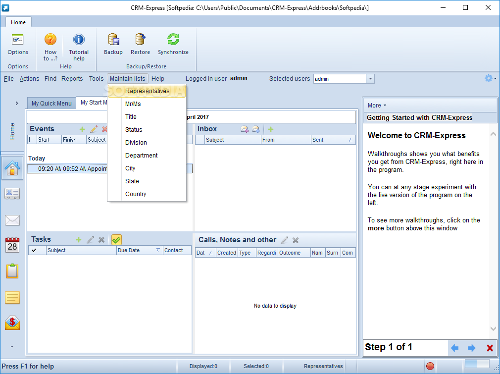Open the Tools menu

click(97, 78)
